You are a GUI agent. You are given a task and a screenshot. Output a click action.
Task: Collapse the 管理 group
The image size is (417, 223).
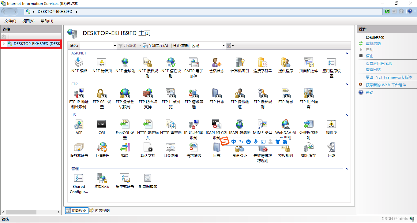coord(347,169)
